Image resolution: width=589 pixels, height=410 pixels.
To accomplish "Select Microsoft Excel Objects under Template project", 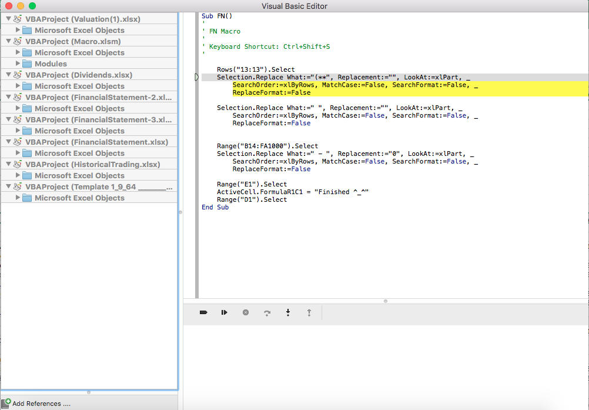I will [79, 198].
